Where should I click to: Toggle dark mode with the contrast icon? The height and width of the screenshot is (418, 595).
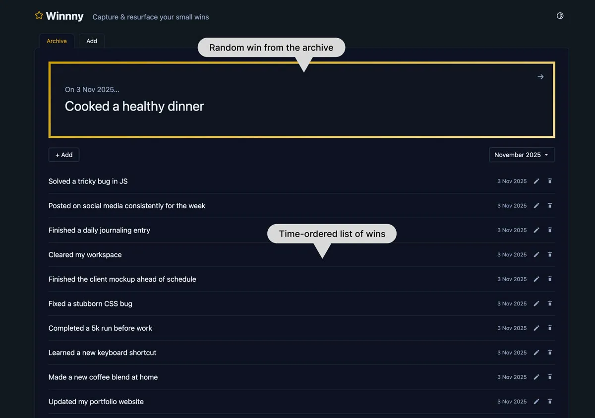coord(560,15)
